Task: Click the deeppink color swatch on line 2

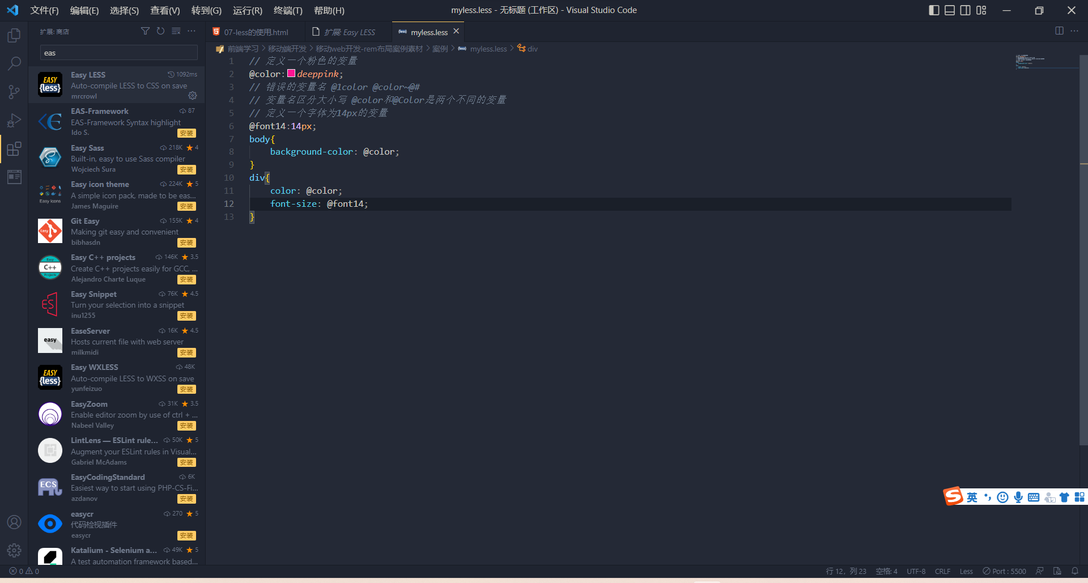Action: click(x=291, y=73)
